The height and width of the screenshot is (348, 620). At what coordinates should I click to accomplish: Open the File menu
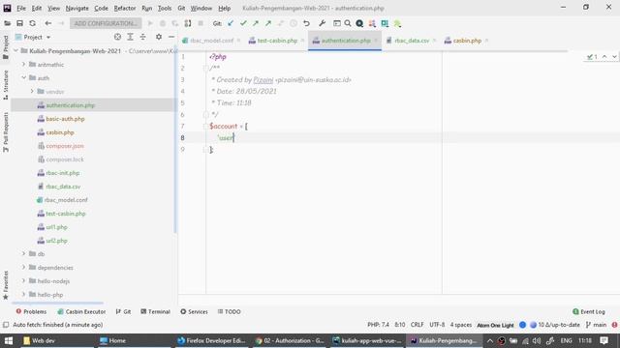coord(21,8)
